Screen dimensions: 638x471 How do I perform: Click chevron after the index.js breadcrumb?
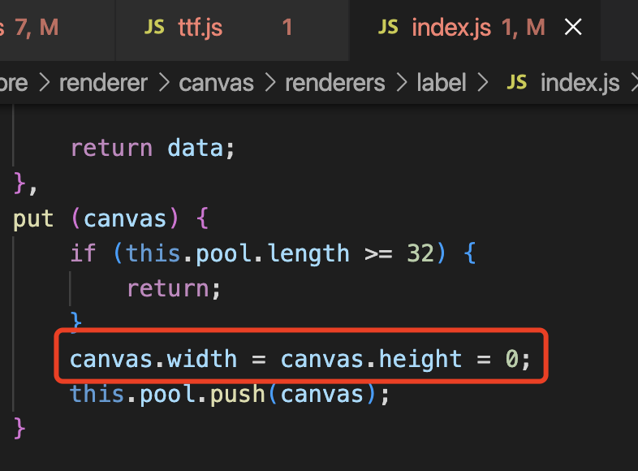pos(632,83)
